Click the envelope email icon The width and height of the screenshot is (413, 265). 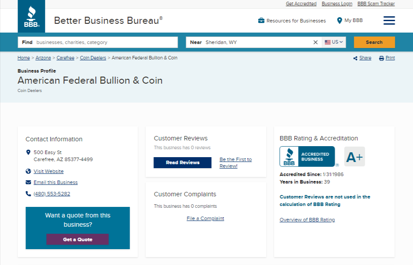(x=28, y=182)
